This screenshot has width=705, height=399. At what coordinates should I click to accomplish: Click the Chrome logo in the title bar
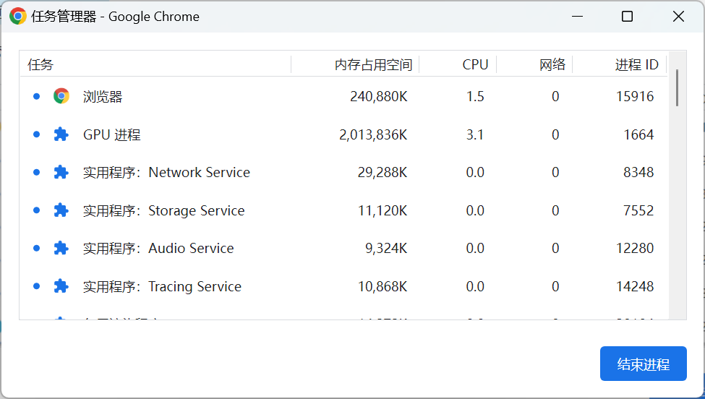point(18,17)
